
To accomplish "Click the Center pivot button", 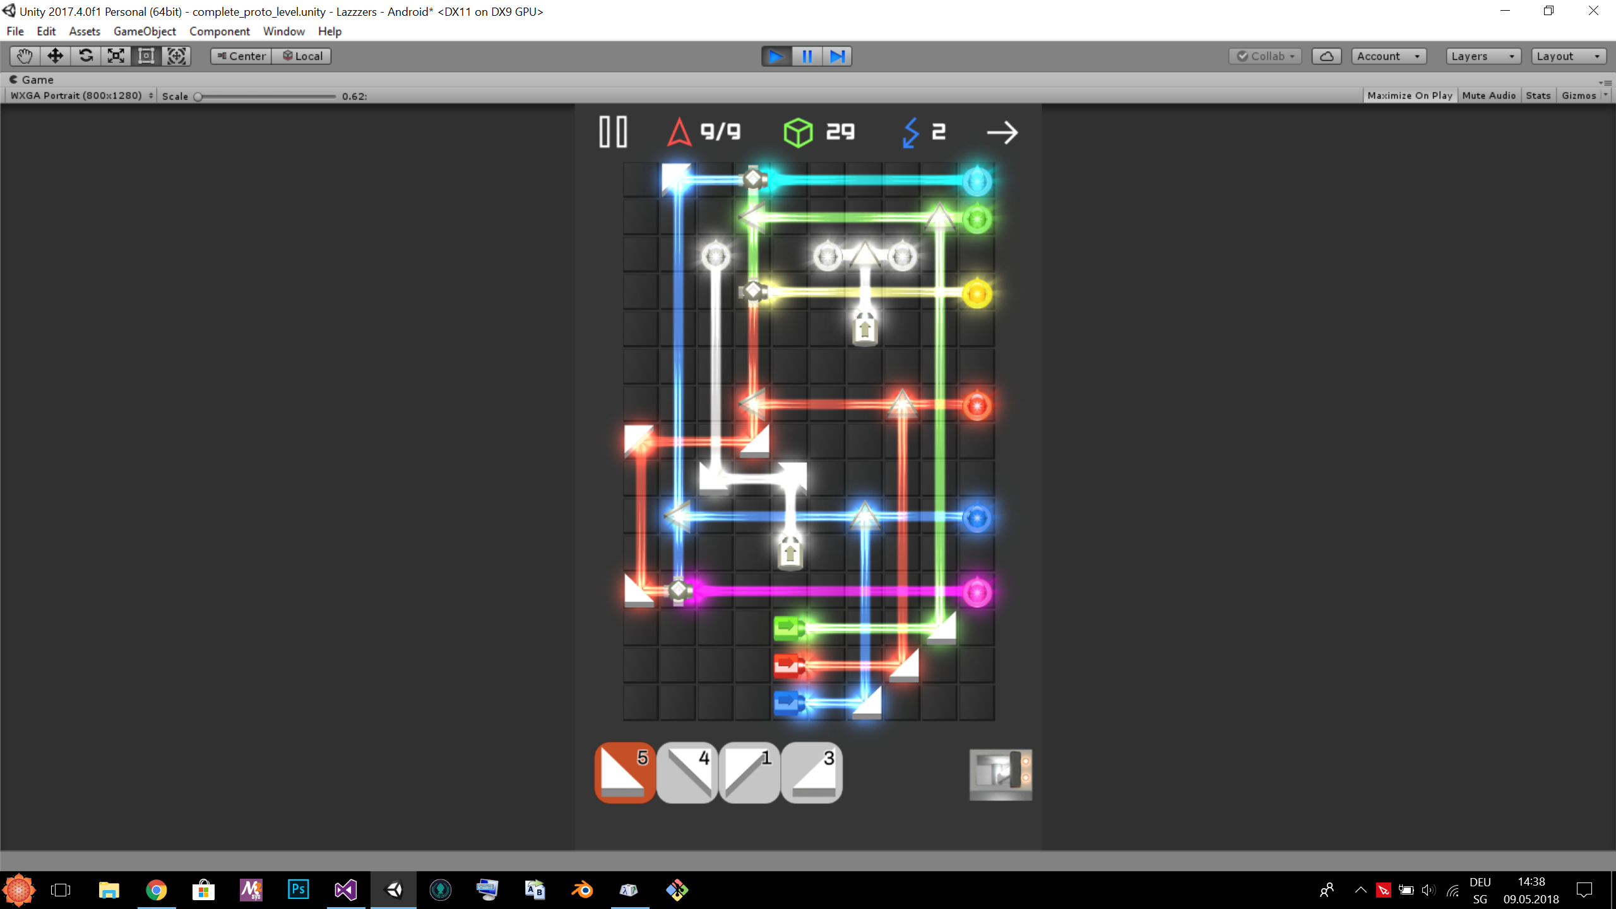I will click(x=241, y=56).
